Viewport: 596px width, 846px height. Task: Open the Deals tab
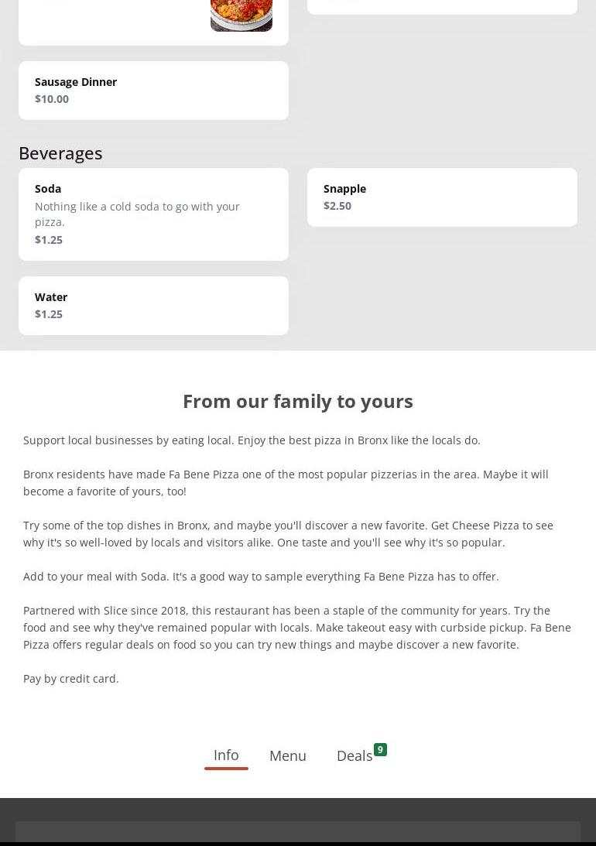pyautogui.click(x=354, y=756)
